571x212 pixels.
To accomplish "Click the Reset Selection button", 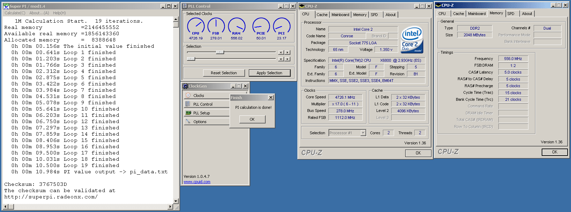I will point(224,73).
